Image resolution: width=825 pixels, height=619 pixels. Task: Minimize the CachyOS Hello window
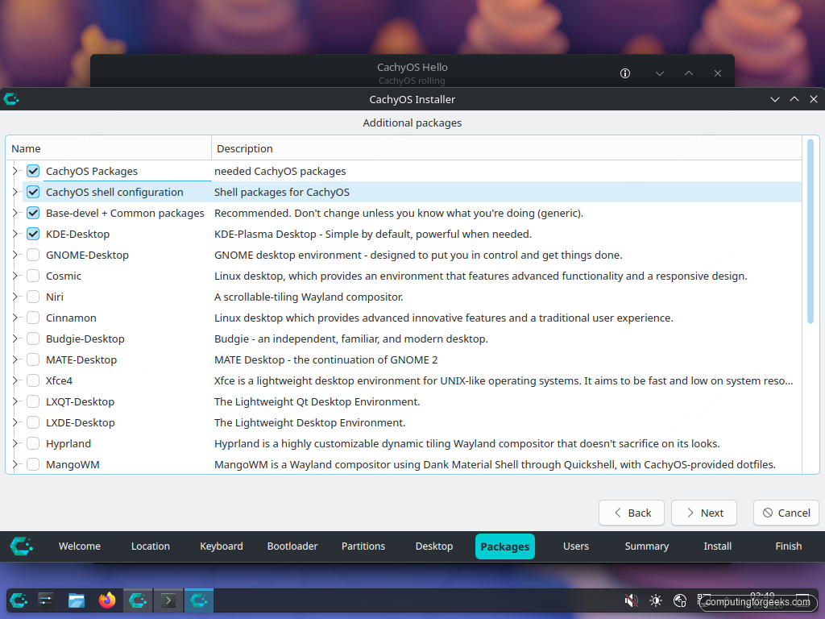[660, 73]
